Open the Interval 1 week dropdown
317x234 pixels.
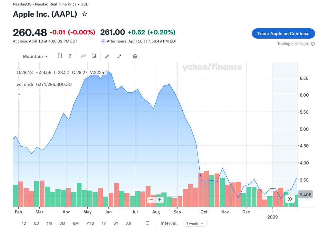click(x=195, y=223)
